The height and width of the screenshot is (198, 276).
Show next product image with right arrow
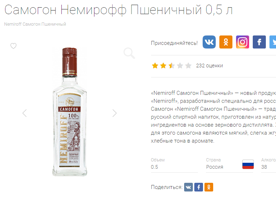click(115, 113)
